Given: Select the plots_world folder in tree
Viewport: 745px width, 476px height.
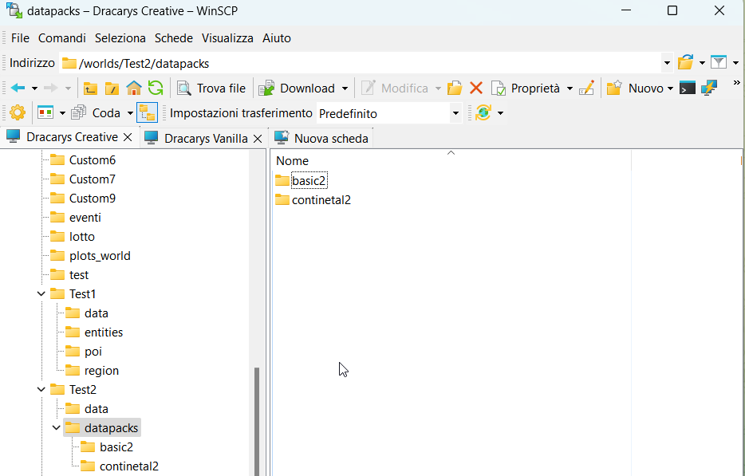Looking at the screenshot, I should [99, 256].
